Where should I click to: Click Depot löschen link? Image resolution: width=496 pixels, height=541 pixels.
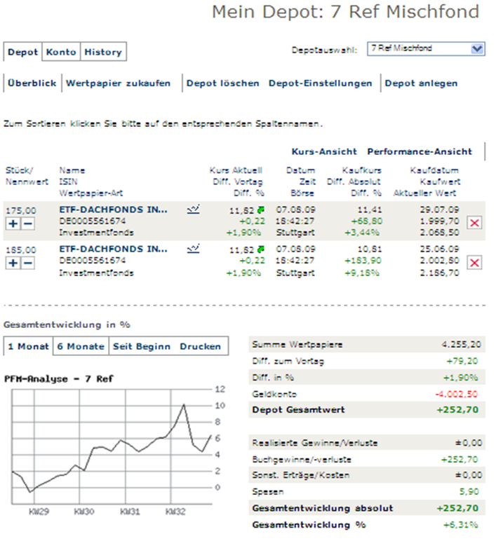(222, 83)
